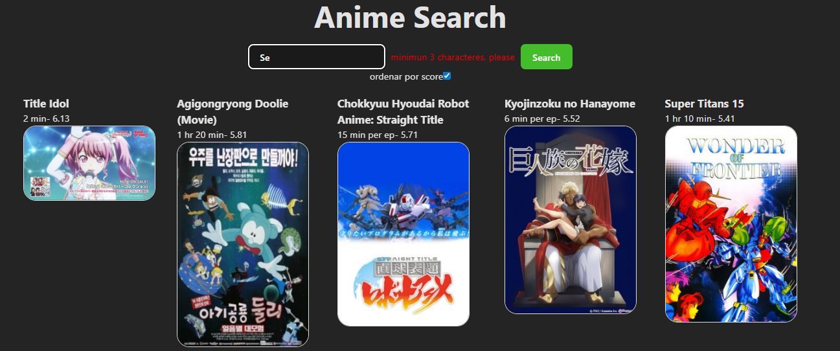Click the 'Agigongryong Doolie (Movie)' title
Image resolution: width=840 pixels, height=351 pixels.
tap(233, 111)
